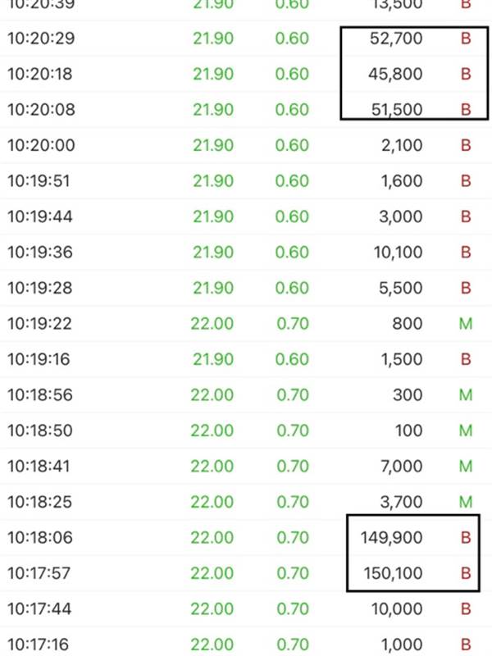Open the 10:20:00 trade record

(x=246, y=145)
